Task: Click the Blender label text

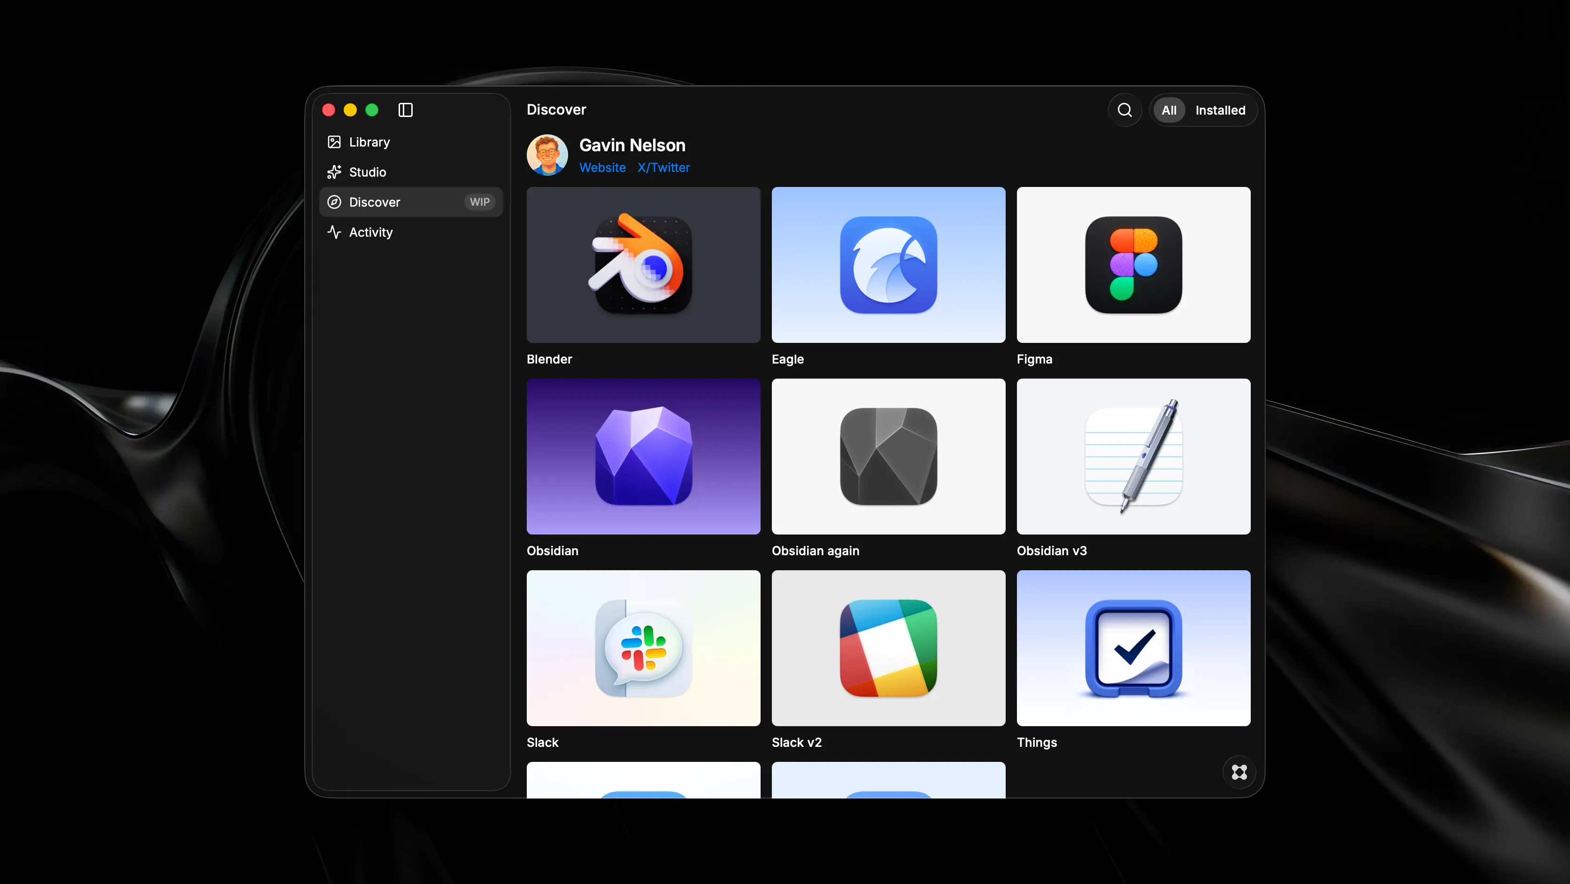Action: tap(549, 359)
